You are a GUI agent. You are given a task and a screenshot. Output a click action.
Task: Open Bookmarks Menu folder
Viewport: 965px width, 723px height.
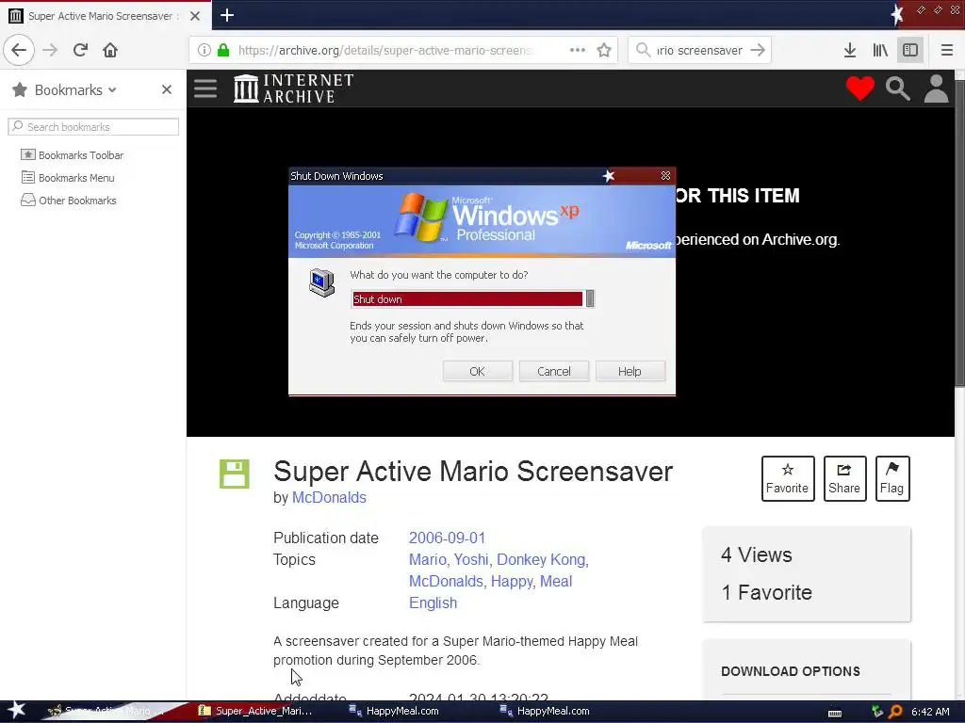click(68, 178)
